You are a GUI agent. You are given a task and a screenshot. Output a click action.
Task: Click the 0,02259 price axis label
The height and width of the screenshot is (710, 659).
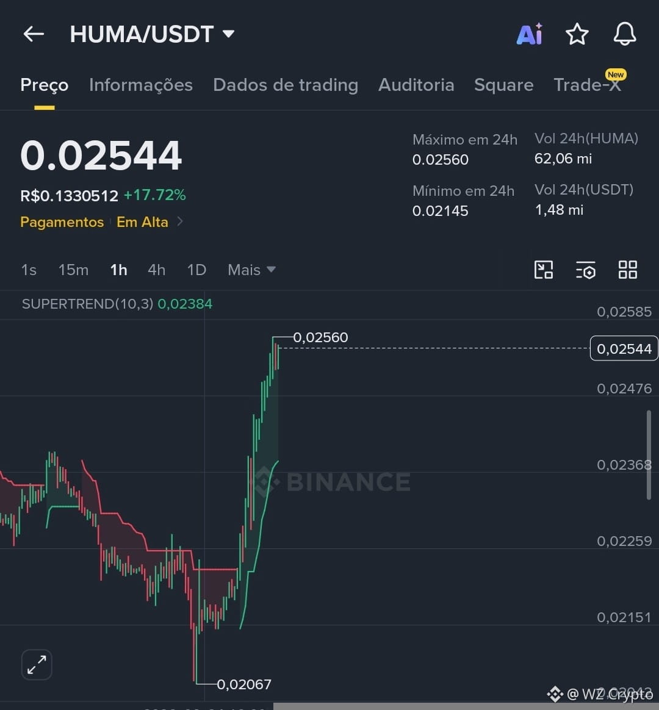pos(624,541)
